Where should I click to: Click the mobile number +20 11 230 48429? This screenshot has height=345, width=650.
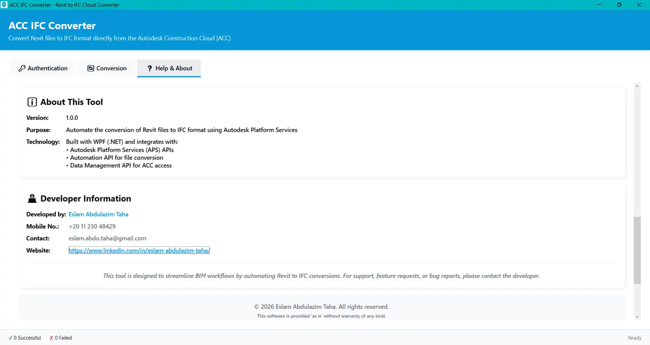(x=92, y=226)
